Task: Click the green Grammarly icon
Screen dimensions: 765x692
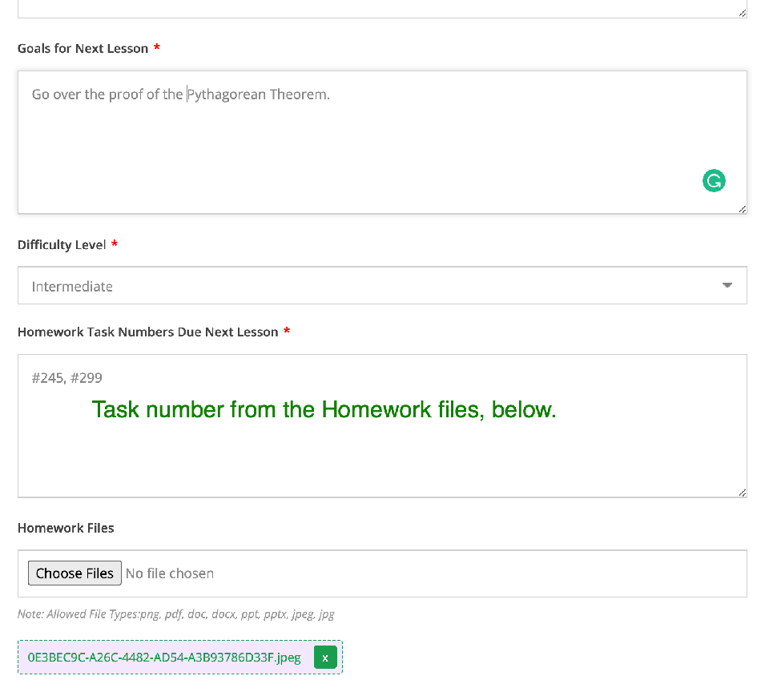Action: pos(714,181)
